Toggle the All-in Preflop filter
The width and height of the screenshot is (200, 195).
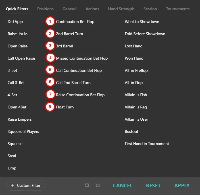(136, 70)
